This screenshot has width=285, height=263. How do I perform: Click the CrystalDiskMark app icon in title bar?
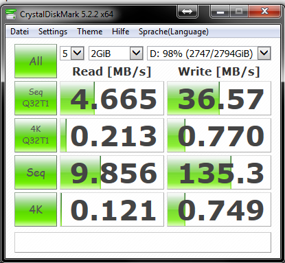point(11,14)
